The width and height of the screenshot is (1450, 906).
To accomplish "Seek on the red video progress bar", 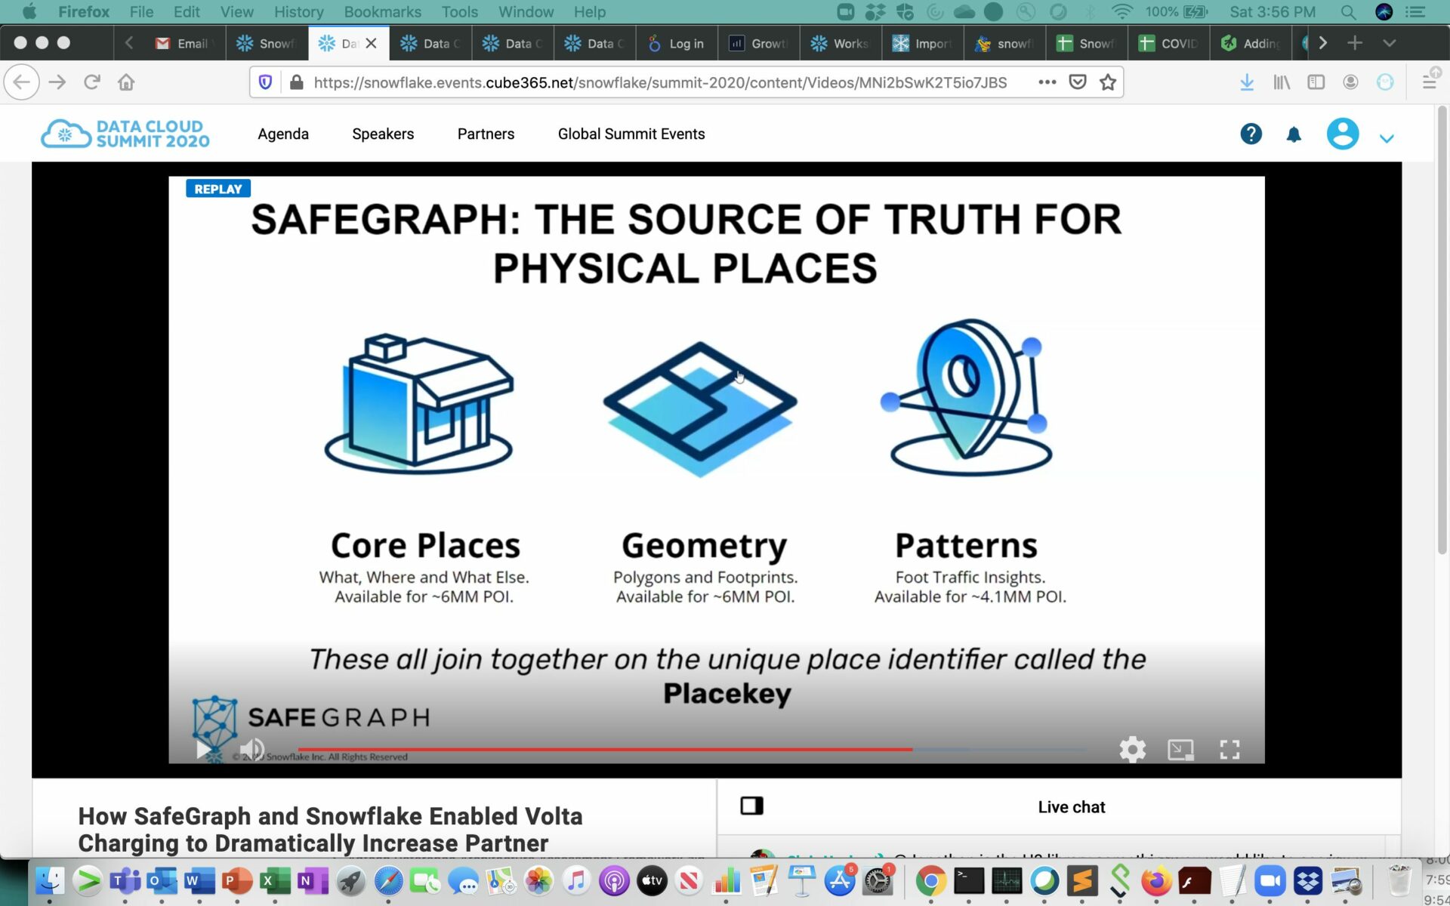I will tap(605, 749).
